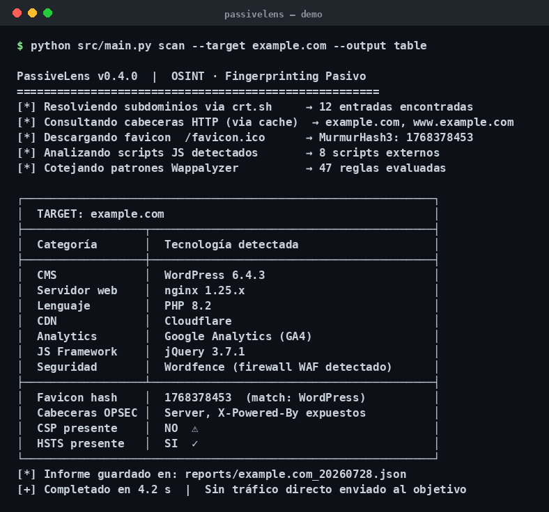
Task: Click 'TARGET: example.com' table title
Action: pos(100,214)
